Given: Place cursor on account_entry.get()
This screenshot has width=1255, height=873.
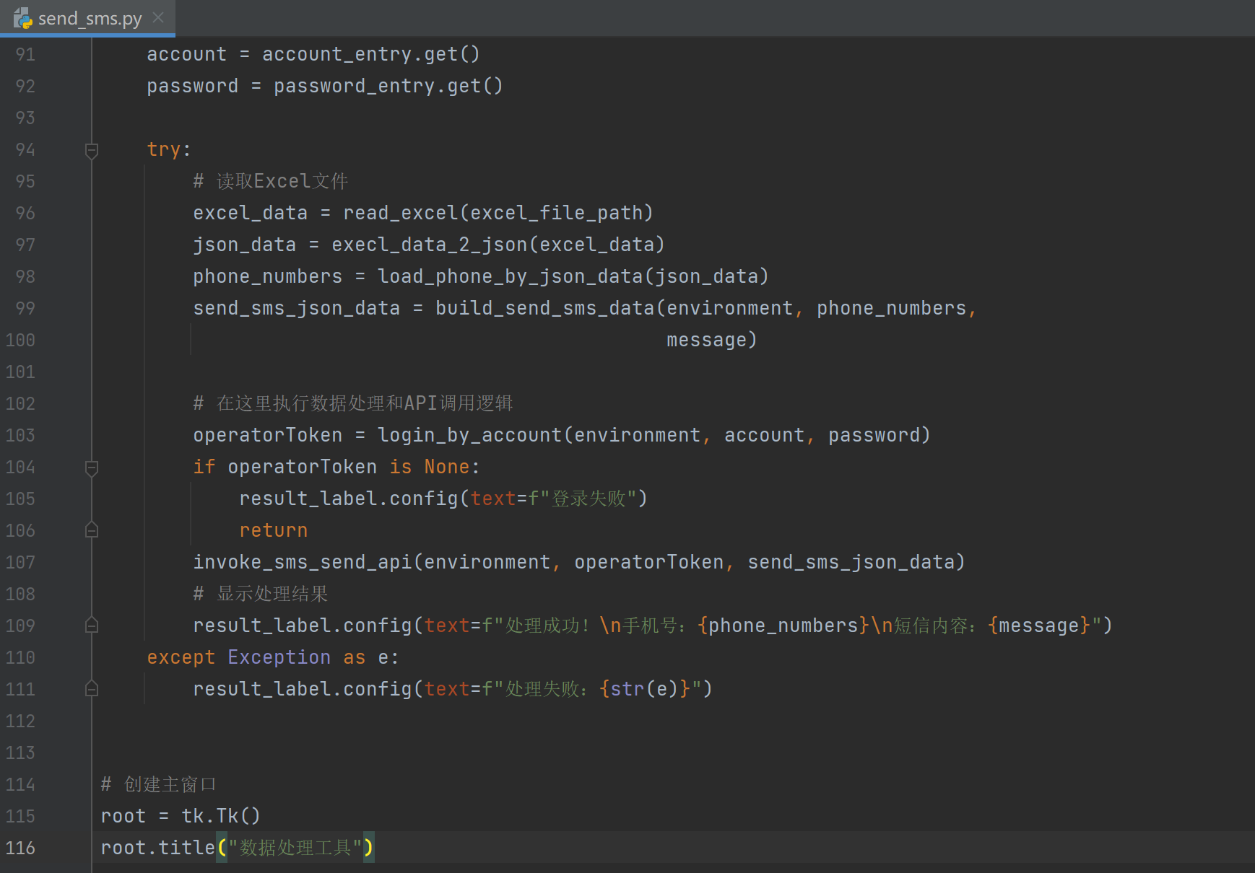Looking at the screenshot, I should [x=371, y=55].
